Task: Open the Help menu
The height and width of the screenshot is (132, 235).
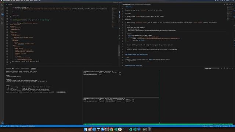Action: click(39, 1)
